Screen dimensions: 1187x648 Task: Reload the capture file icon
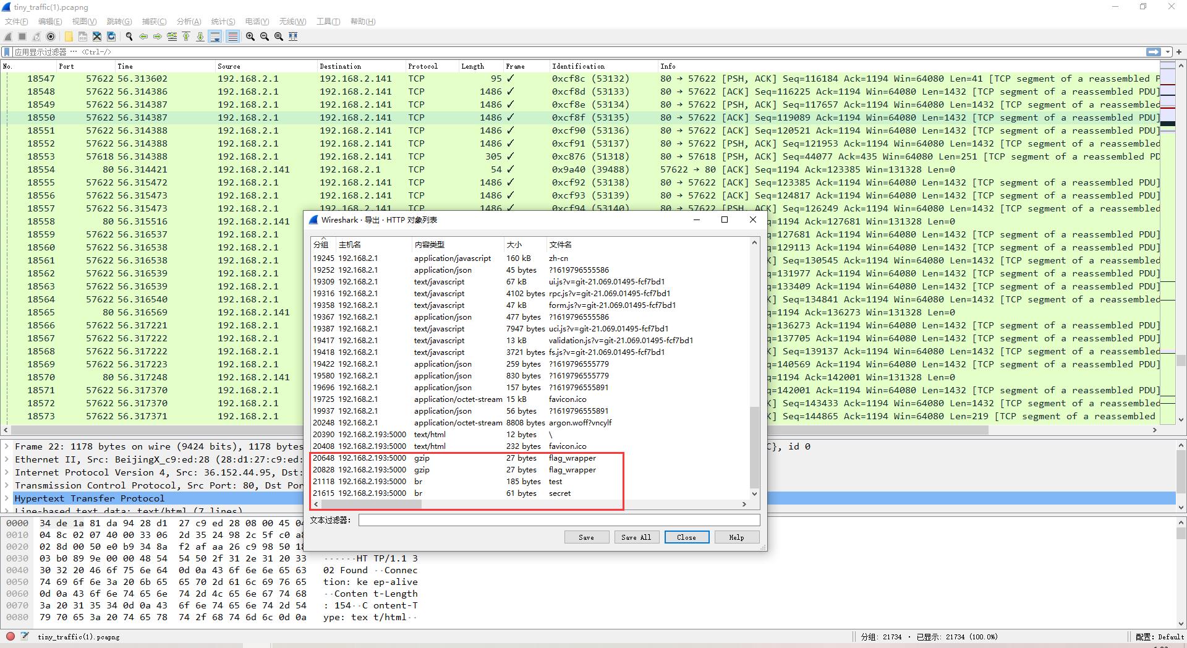(x=111, y=36)
